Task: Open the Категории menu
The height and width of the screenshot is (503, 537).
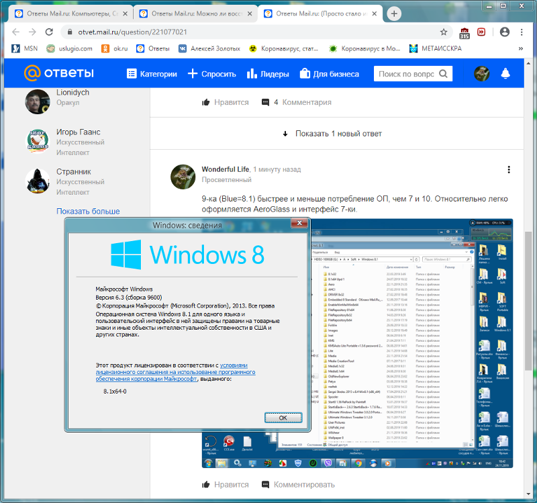Action: pos(152,74)
